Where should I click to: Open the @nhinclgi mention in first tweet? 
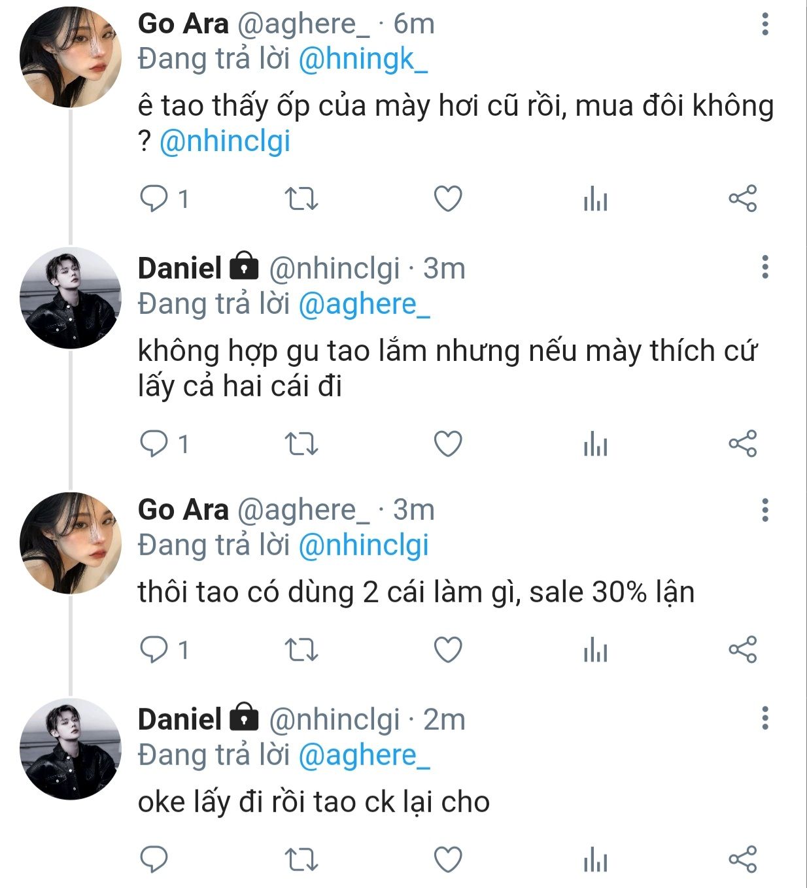pyautogui.click(x=225, y=142)
